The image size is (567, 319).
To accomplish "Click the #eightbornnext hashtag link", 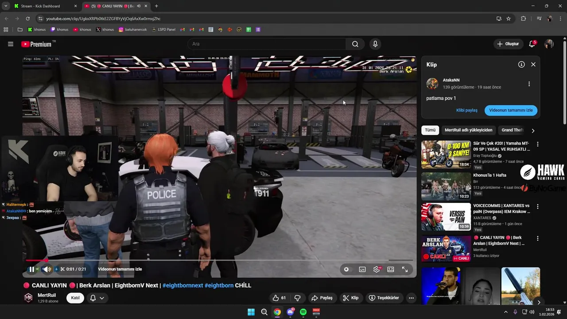I will coord(183,285).
